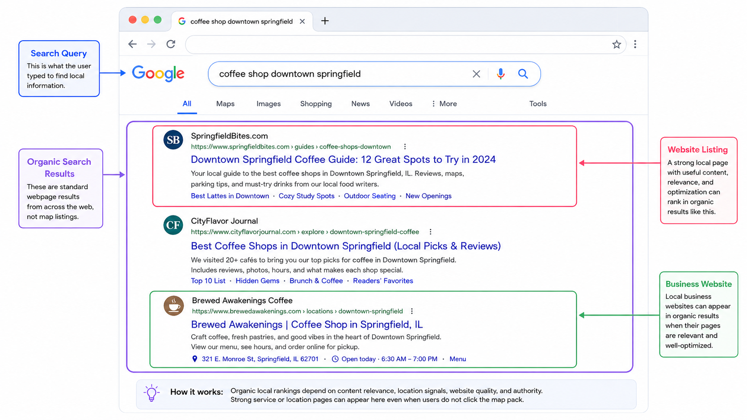Click the SpringfieldBites.com site name
The image size is (747, 420).
coord(229,136)
